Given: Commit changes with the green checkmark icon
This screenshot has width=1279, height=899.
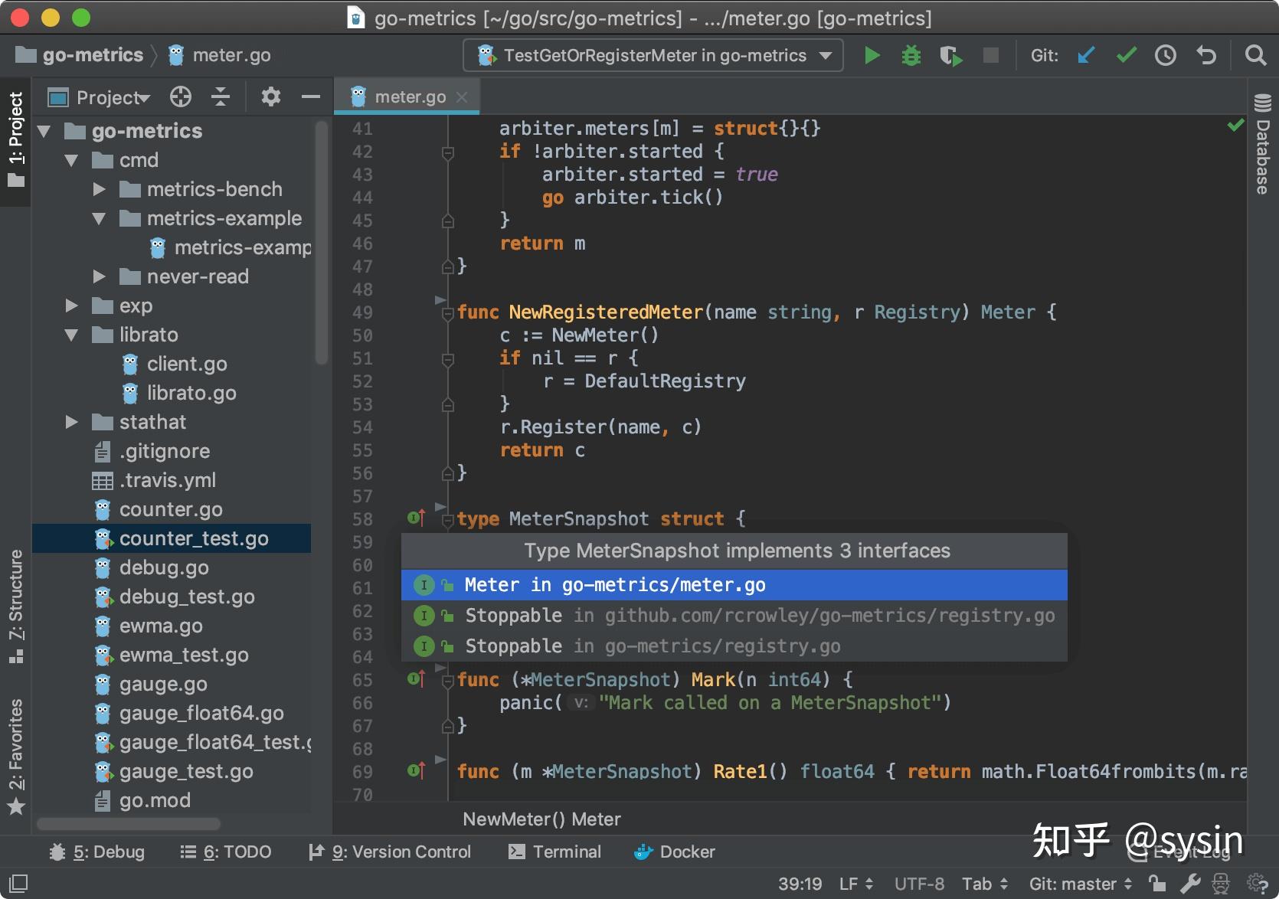Looking at the screenshot, I should pos(1126,54).
